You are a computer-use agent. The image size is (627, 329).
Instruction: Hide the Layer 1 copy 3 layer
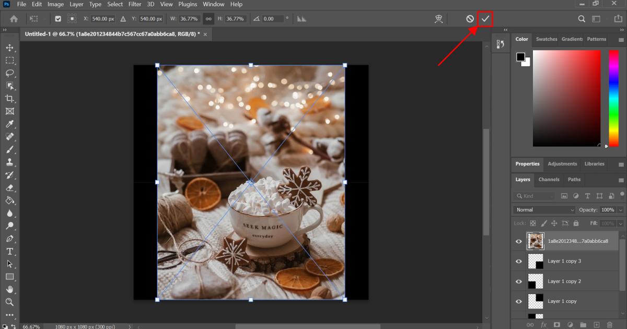(519, 261)
